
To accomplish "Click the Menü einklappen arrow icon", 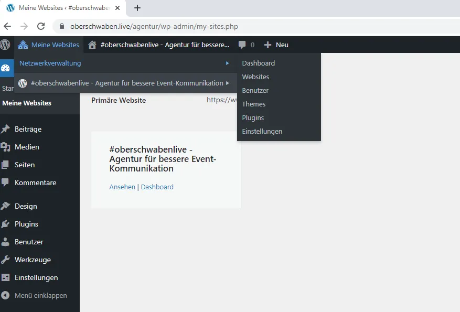I will pyautogui.click(x=5, y=295).
